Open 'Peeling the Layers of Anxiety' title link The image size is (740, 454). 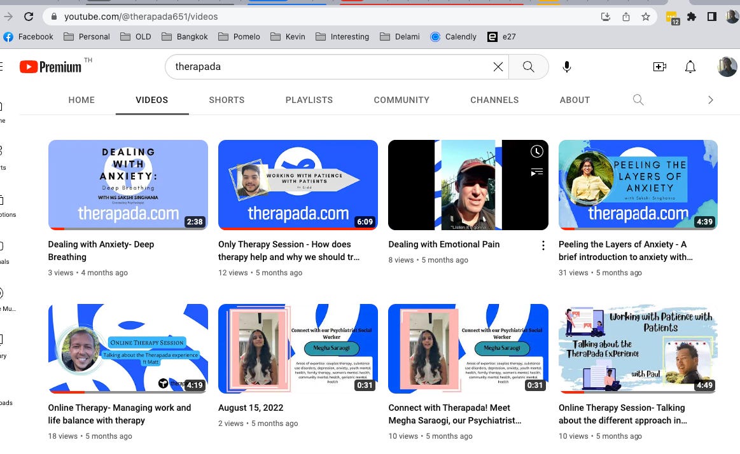626,251
